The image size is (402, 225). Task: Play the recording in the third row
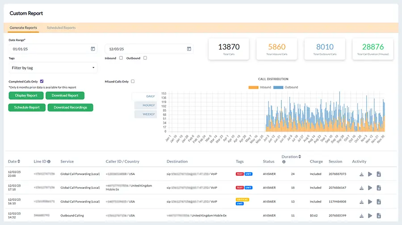370,202
